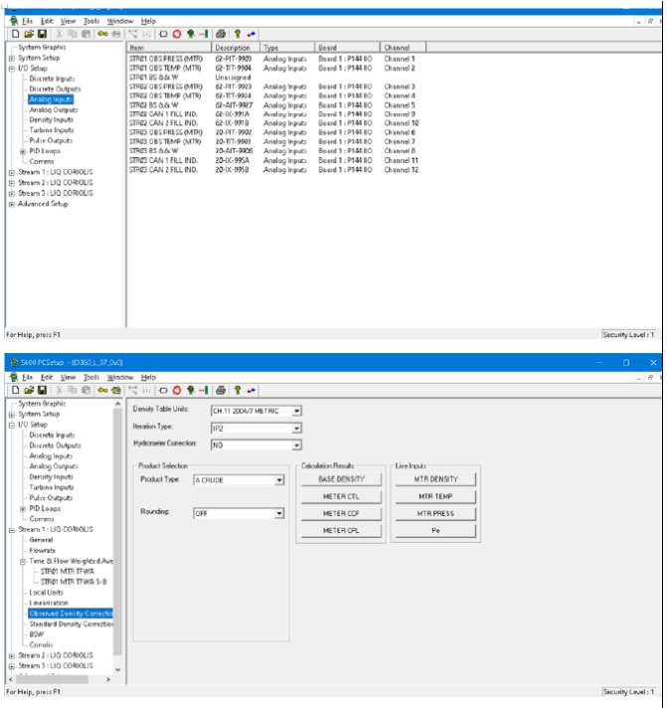Select Linearisation under Stream 1 in lower tree
Image resolution: width=667 pixels, height=715 pixels.
[49, 603]
